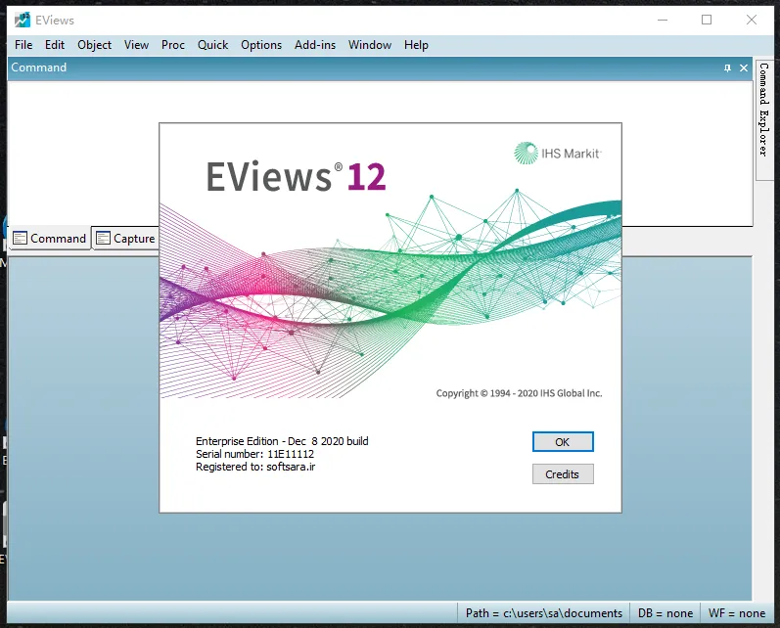Open the Proc menu
This screenshot has height=628, width=780.
click(172, 45)
